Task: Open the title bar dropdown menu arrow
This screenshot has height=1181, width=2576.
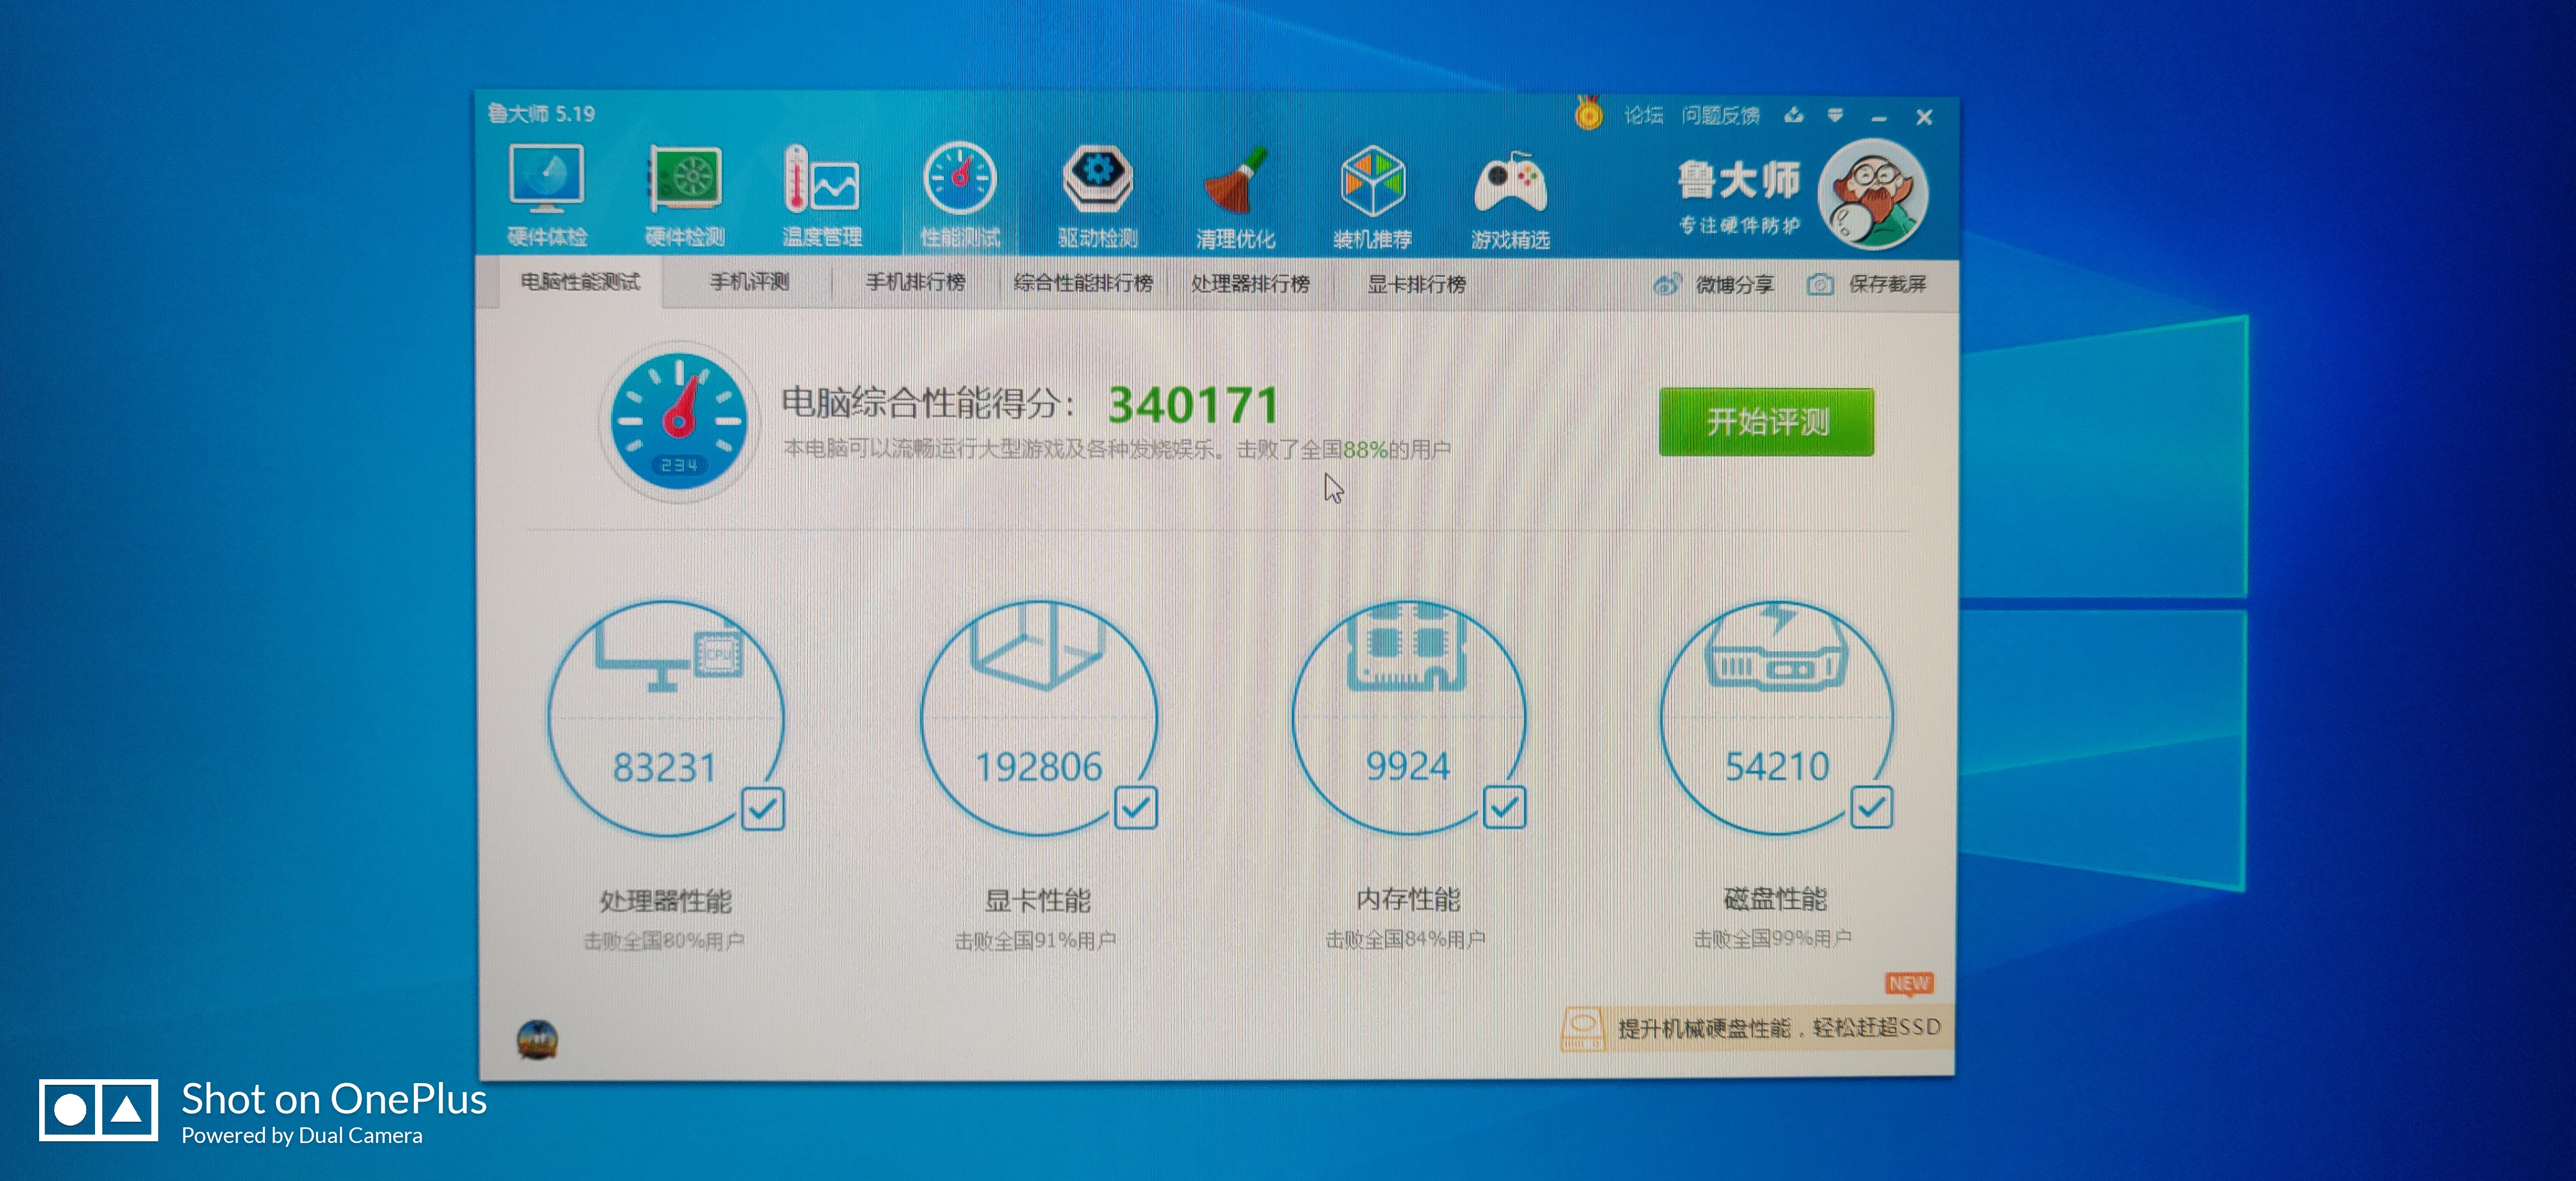Action: (1835, 116)
